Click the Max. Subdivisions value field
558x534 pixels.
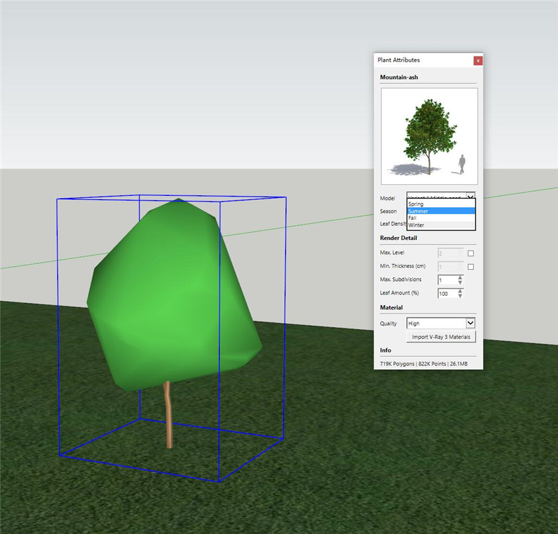pyautogui.click(x=446, y=280)
